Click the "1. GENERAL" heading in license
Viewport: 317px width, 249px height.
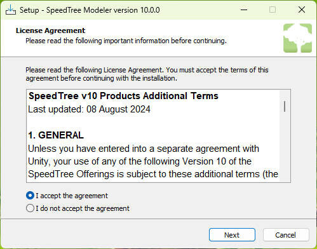point(56,135)
